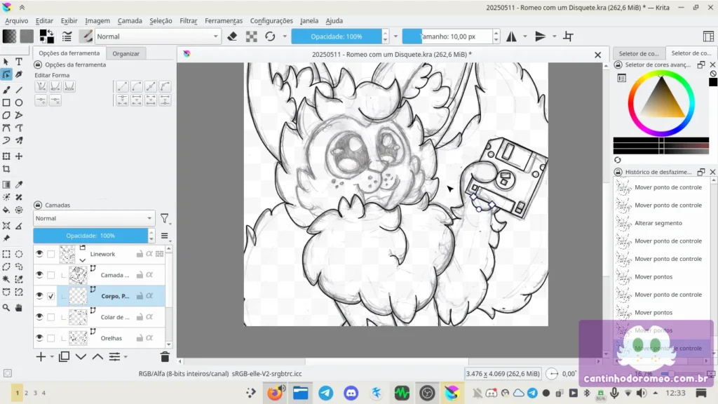Toggle eraser mode in the top toolbar
718x404 pixels.
click(x=232, y=36)
